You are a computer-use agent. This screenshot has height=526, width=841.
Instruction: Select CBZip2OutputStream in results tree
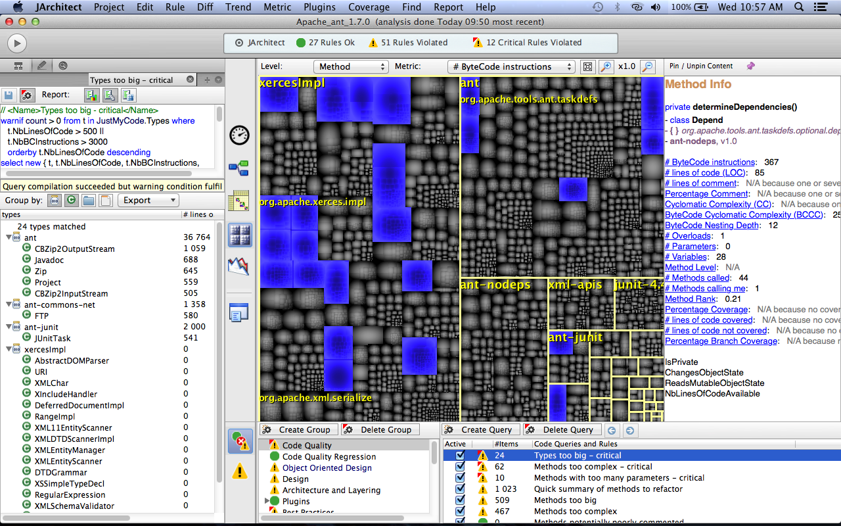click(75, 249)
